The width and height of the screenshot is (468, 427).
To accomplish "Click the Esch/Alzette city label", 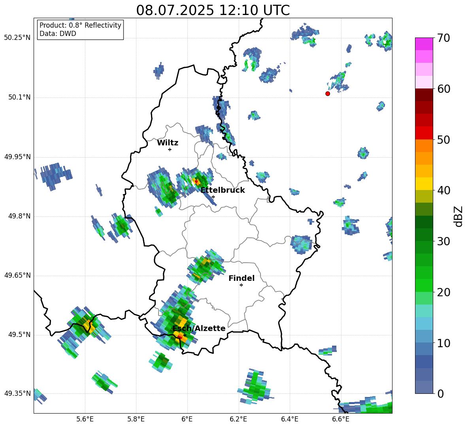I will pos(199,328).
